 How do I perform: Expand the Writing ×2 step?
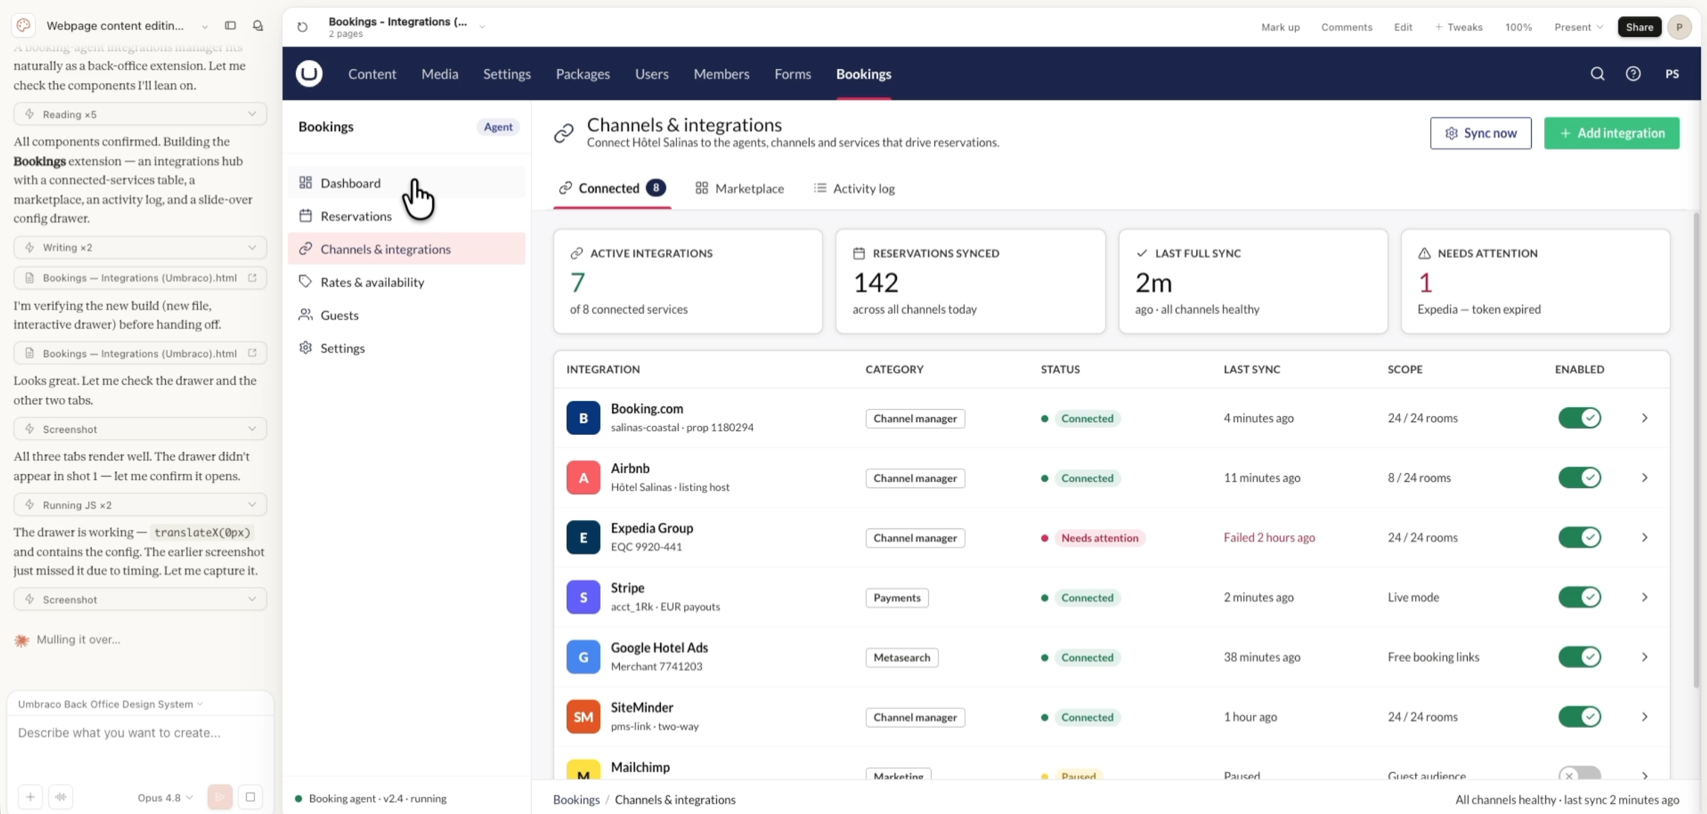click(140, 247)
